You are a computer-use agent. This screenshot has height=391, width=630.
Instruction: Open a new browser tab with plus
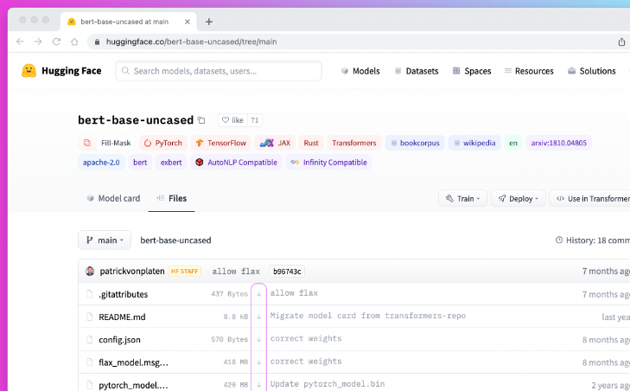[x=209, y=22]
